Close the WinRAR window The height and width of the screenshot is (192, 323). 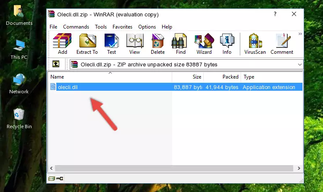[x=294, y=14]
